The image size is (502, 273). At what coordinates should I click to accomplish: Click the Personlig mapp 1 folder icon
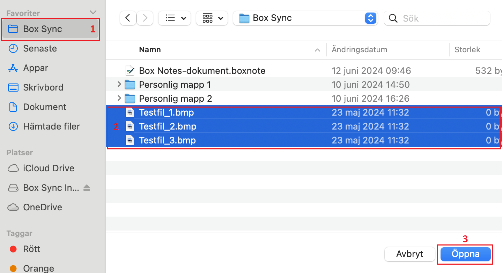[130, 85]
